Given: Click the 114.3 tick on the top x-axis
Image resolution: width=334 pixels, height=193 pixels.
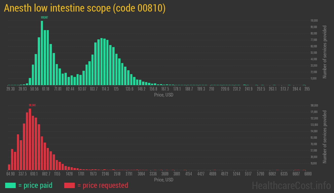Looking at the screenshot, I should (105, 89).
